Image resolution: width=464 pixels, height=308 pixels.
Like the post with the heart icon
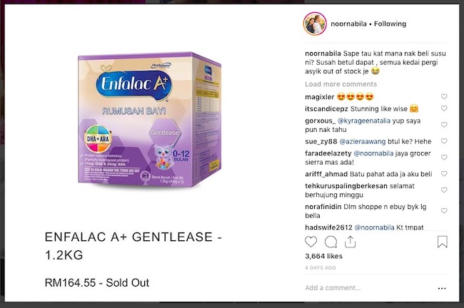311,242
